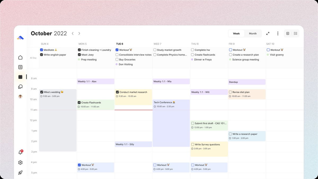Viewport: 318px width, 179px height.
Task: Click the user avatar in the sidebar
Action: click(20, 96)
